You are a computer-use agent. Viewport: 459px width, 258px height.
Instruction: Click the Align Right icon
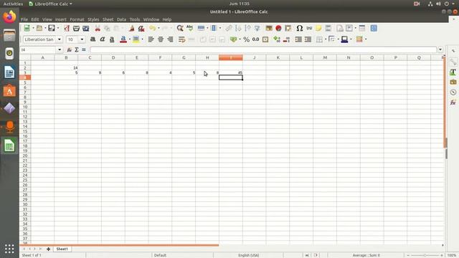pyautogui.click(x=170, y=39)
